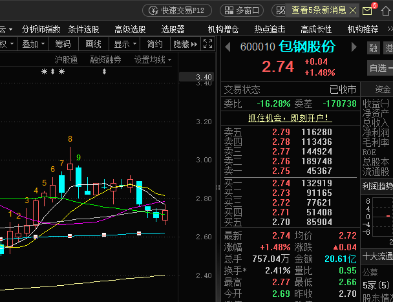Image resolution: width=393 pixels, height=302 pixels.
Task: Click the 委比 value -16.28%
Action: tap(273, 103)
